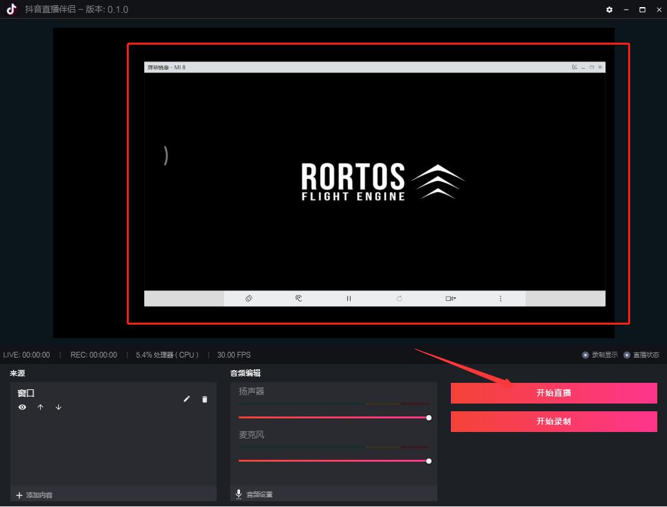The image size is (667, 507).
Task: Click 添加内容 to add a source
Action: [34, 495]
